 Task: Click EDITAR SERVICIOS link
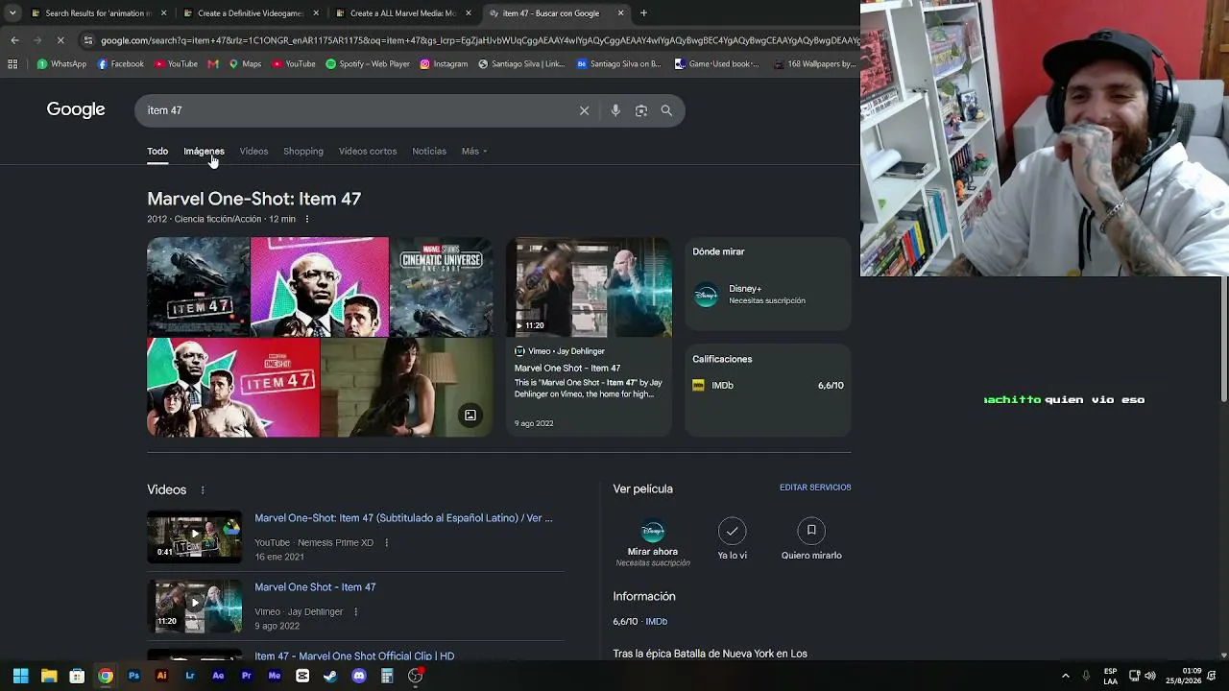point(815,488)
